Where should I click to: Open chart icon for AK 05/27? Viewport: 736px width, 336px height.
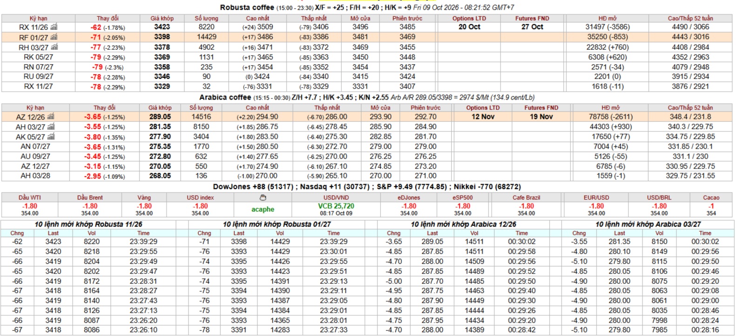coord(51,137)
